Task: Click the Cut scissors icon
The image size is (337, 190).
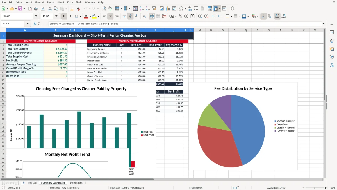Action: point(50,9)
